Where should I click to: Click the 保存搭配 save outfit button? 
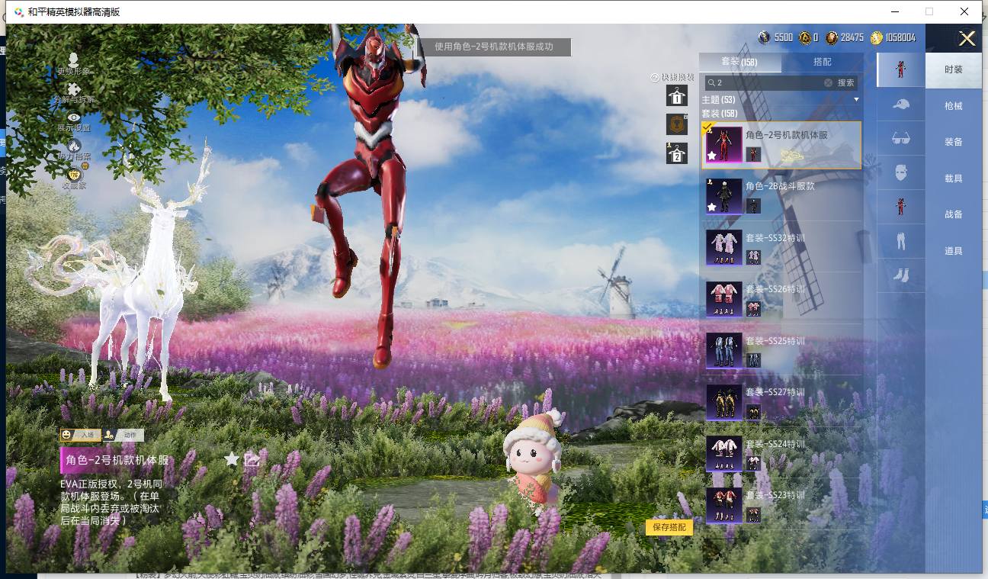click(669, 527)
